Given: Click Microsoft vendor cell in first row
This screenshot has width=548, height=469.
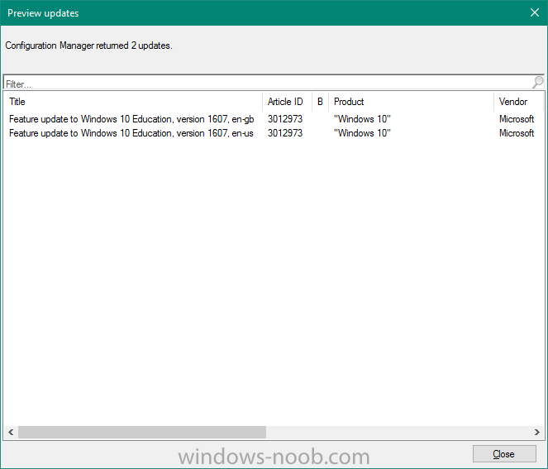Looking at the screenshot, I should pyautogui.click(x=517, y=119).
